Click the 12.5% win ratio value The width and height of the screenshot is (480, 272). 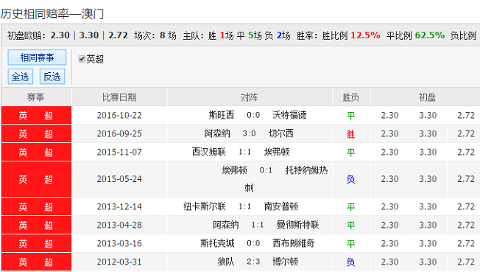365,35
